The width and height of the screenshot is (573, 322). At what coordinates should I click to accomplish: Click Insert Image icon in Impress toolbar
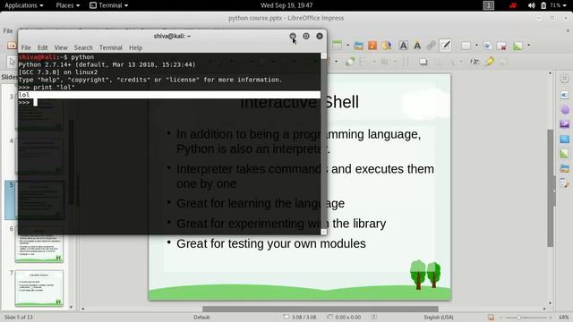point(359,46)
